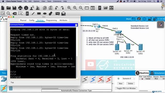Open the network information icon
Viewport: 165px width, 93px height.
click(x=26, y=8)
